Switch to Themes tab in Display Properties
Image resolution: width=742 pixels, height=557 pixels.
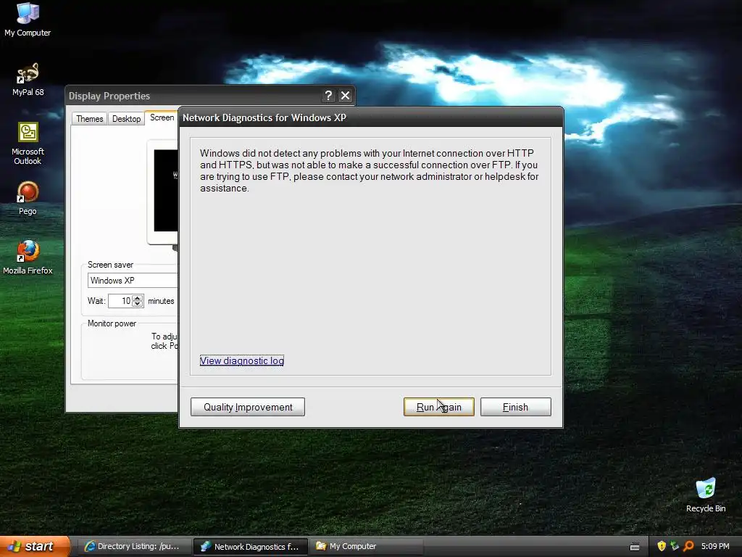[89, 118]
